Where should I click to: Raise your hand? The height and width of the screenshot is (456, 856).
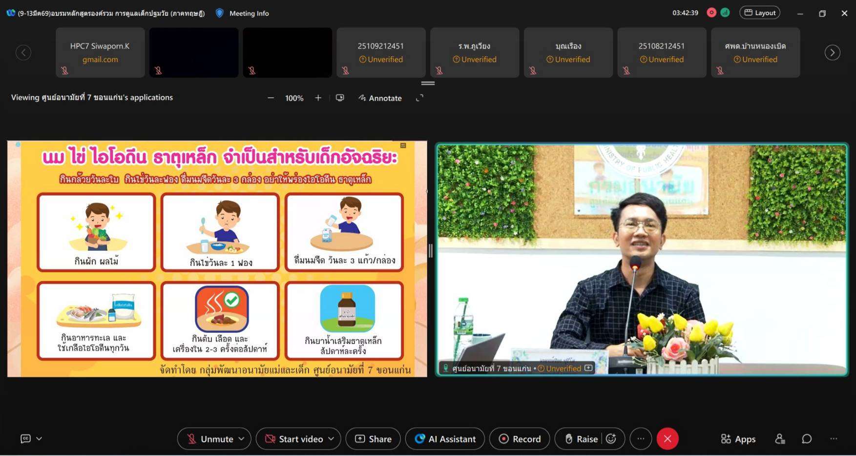pyautogui.click(x=581, y=439)
